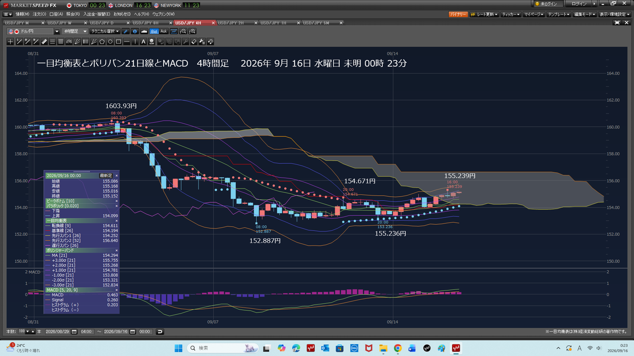
Task: Select the text annotation tool 'A'
Action: [x=143, y=42]
